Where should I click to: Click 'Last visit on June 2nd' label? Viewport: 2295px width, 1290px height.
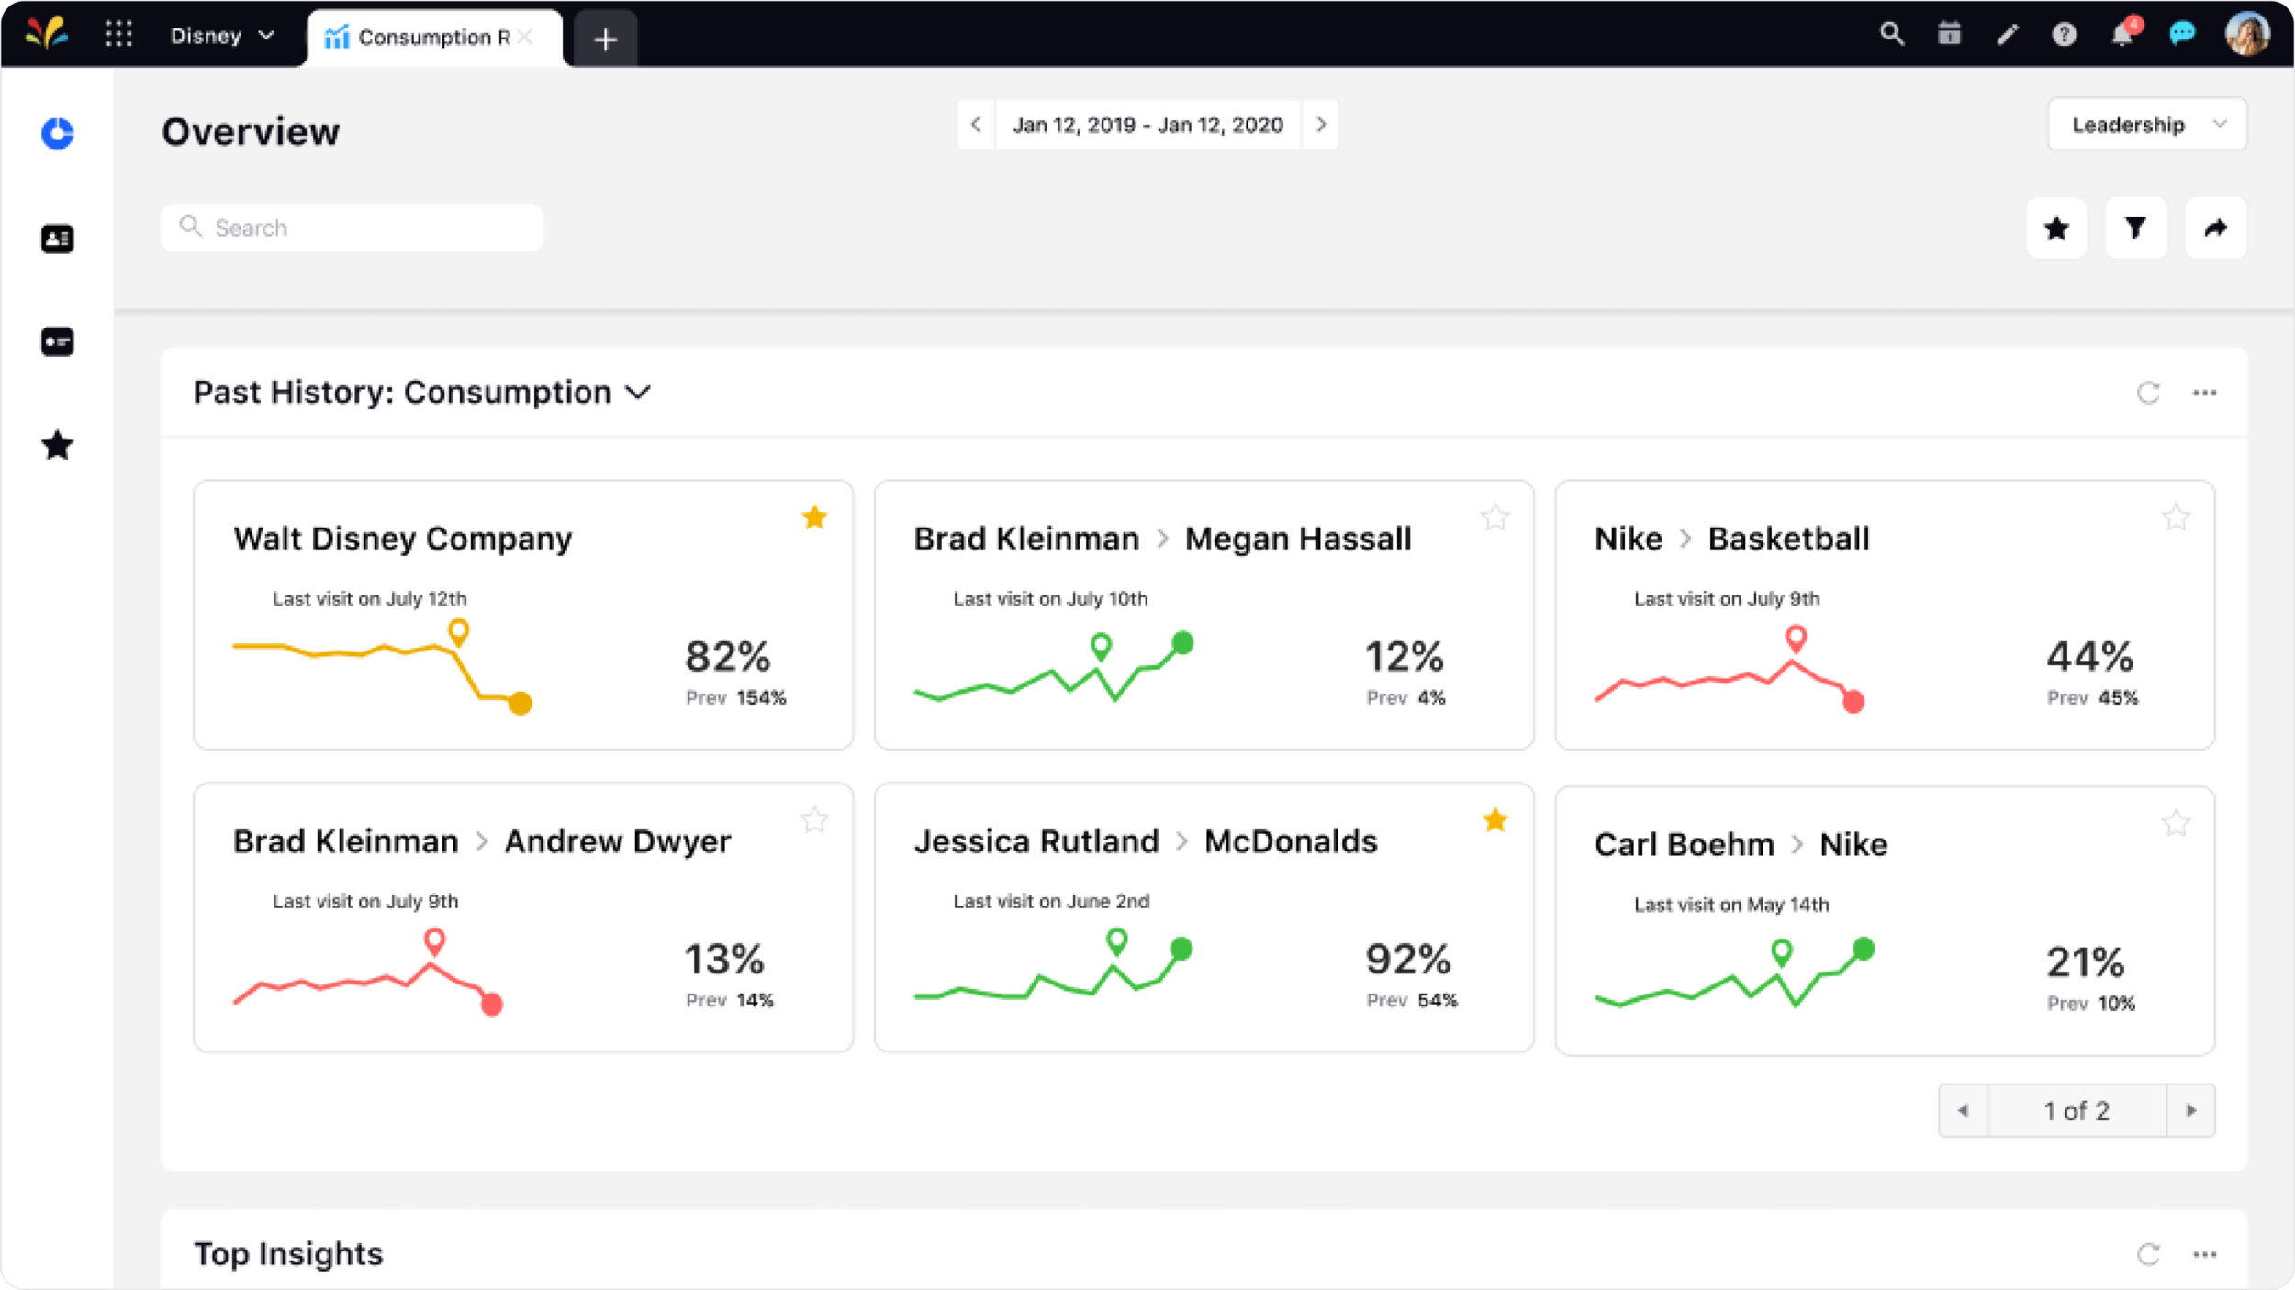pyautogui.click(x=1051, y=902)
